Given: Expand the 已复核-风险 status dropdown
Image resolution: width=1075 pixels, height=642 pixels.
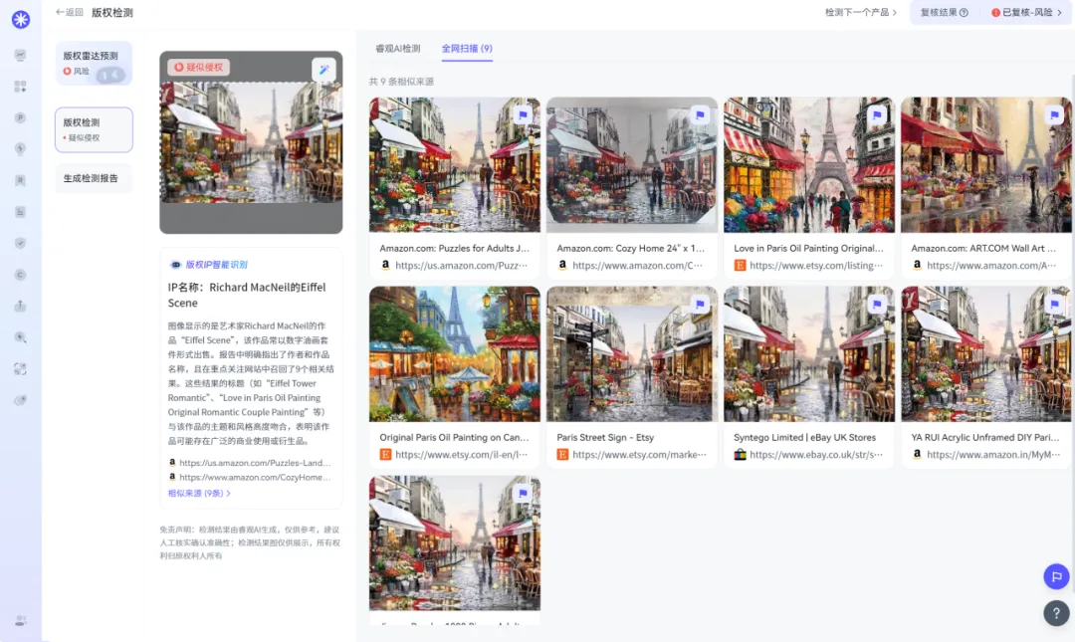Looking at the screenshot, I should (1026, 12).
